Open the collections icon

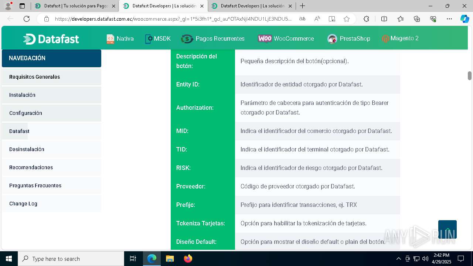click(417, 19)
